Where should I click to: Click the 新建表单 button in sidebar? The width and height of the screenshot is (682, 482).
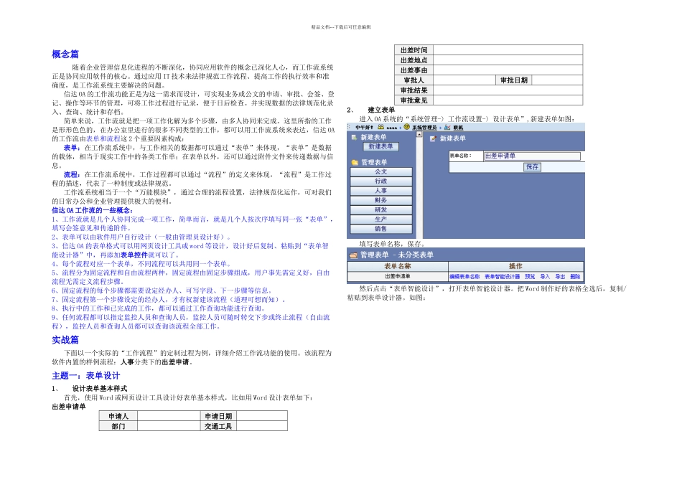pos(380,147)
